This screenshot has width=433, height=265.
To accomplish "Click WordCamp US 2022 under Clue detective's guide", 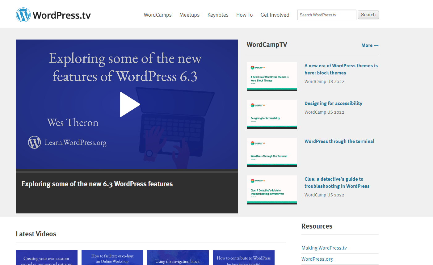I will pyautogui.click(x=324, y=195).
